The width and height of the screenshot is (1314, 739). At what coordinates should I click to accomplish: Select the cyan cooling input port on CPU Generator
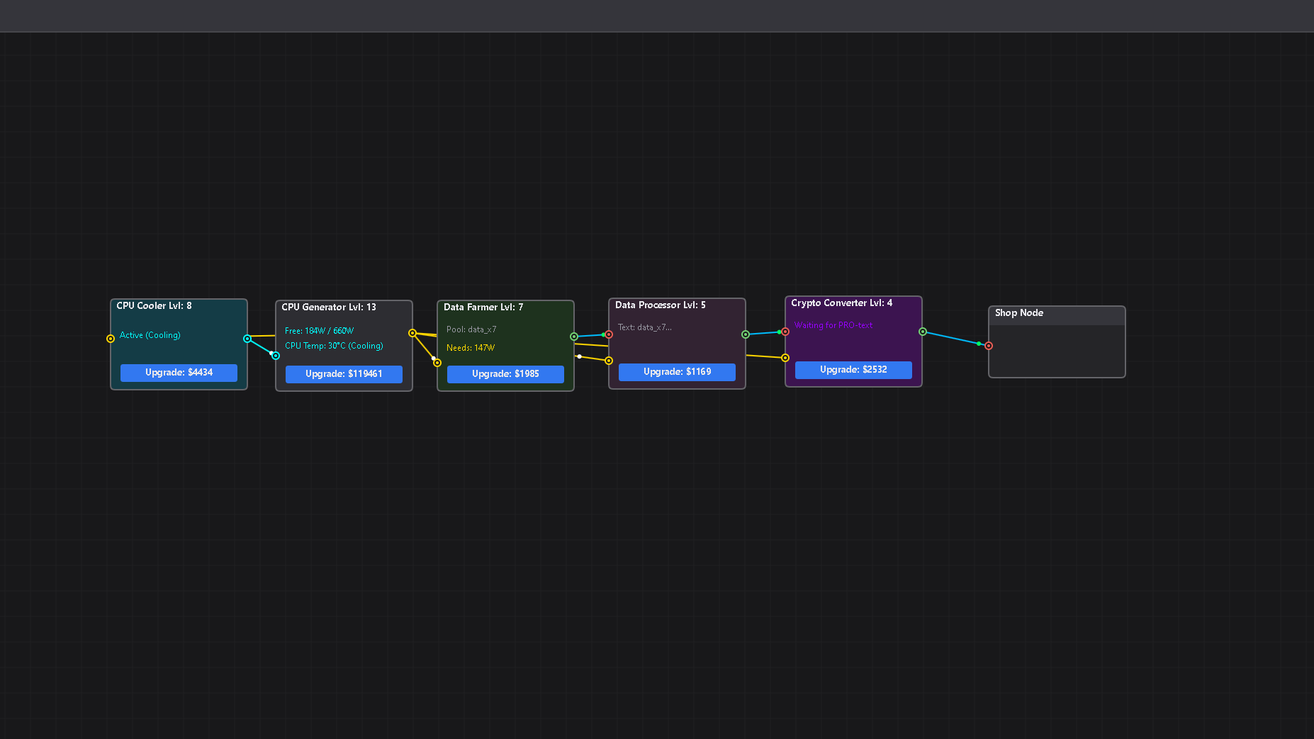click(x=276, y=356)
